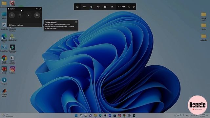Image resolution: width=210 pixels, height=118 pixels.
Task: Click the 4:31 AM clock on Game Bar
Action: coord(121,7)
